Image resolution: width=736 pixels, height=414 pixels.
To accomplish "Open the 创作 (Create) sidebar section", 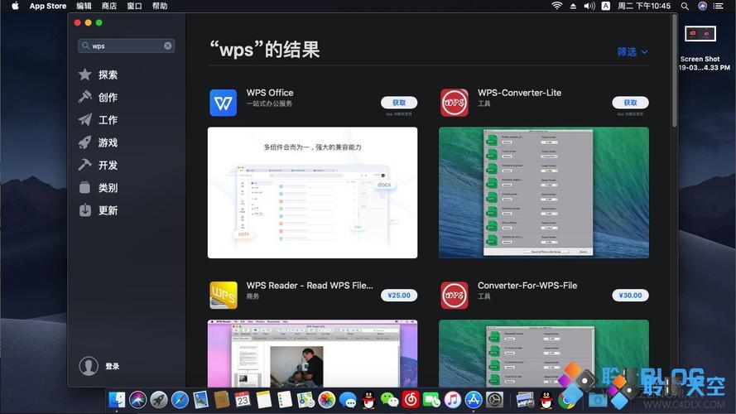I will (x=98, y=97).
